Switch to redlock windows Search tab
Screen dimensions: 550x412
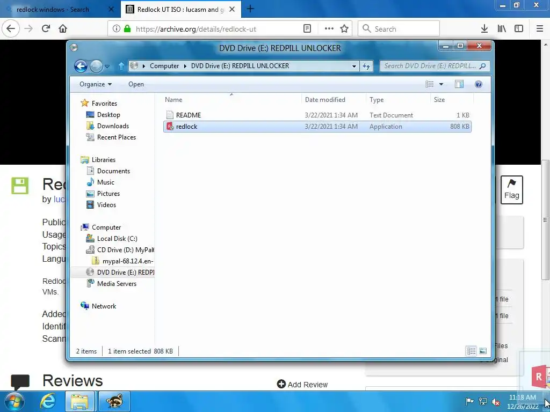[53, 10]
